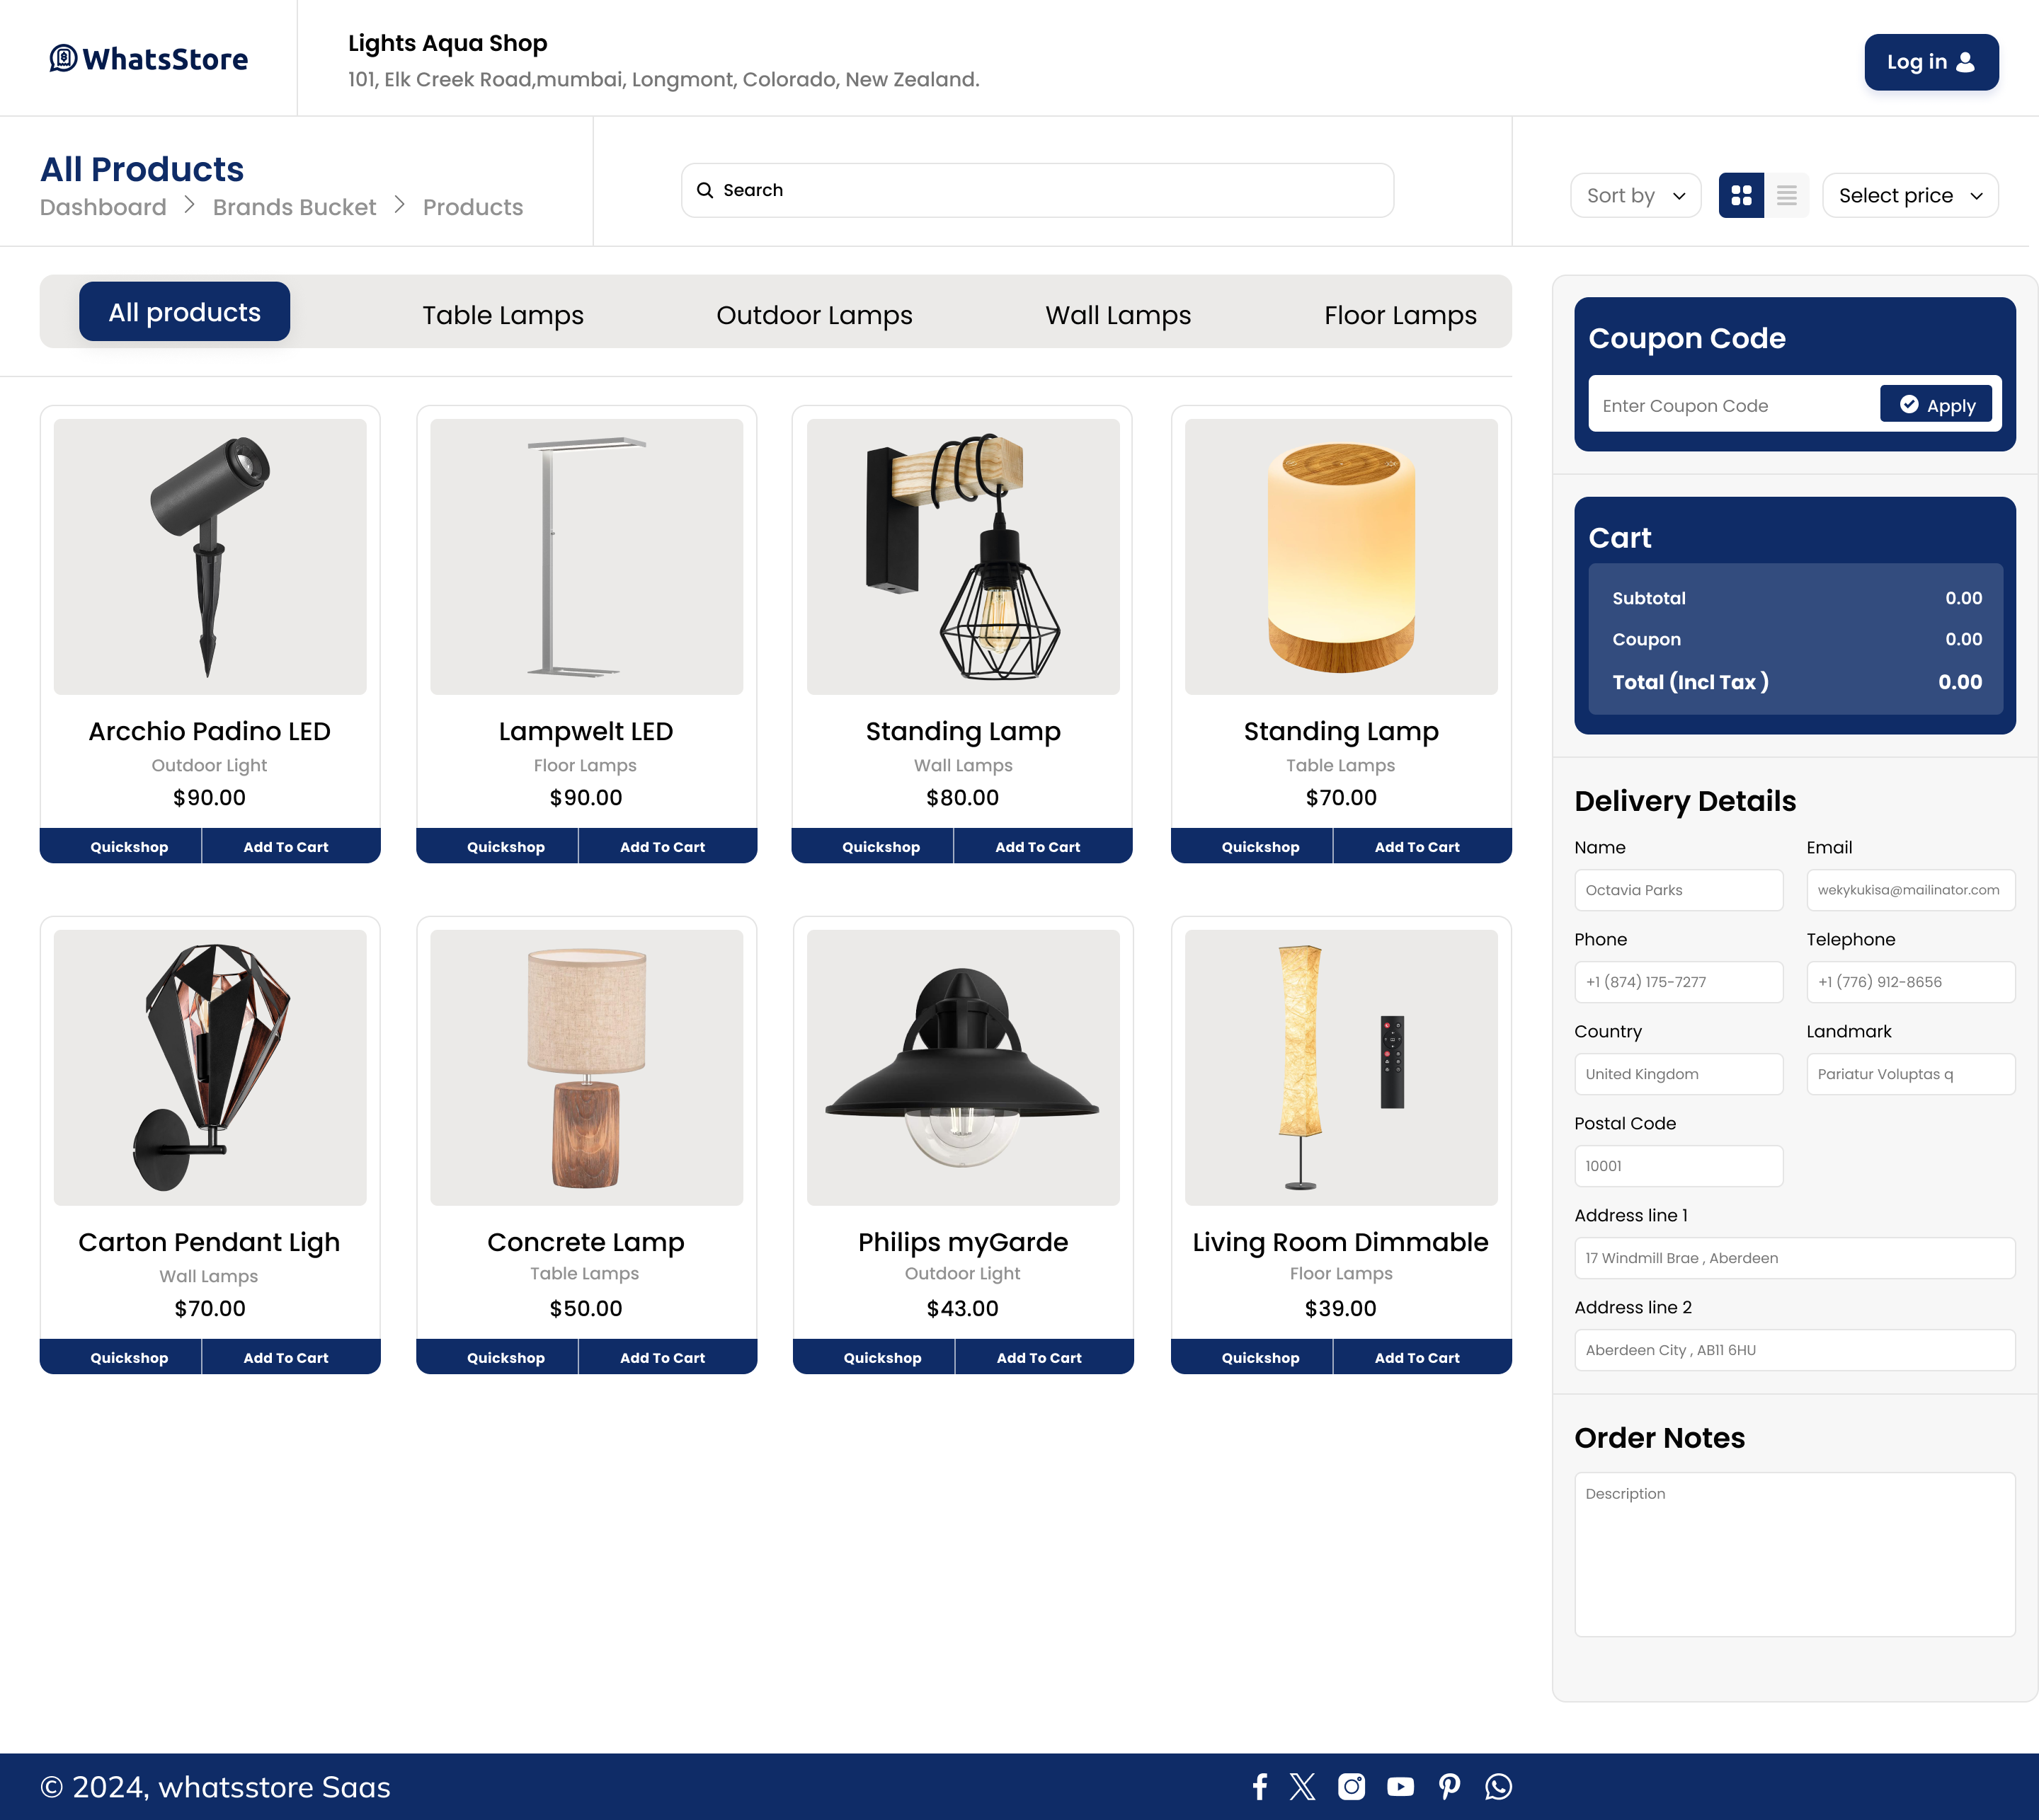Open the Instagram footer icon
Viewport: 2039px width, 1820px height.
[1352, 1786]
